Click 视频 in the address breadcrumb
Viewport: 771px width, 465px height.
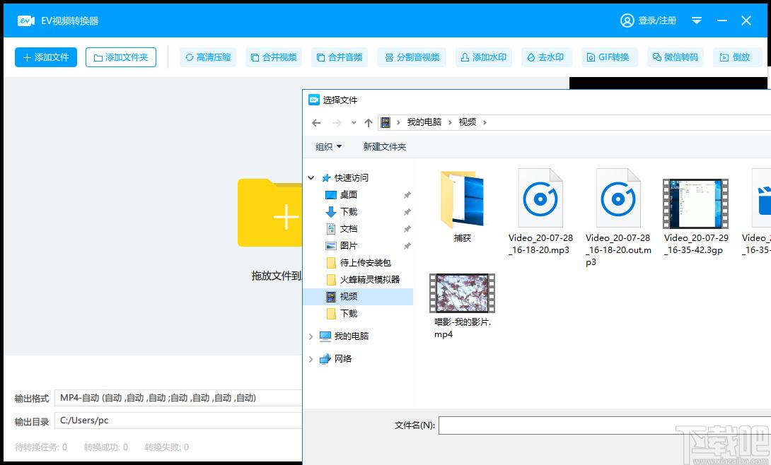click(x=467, y=122)
